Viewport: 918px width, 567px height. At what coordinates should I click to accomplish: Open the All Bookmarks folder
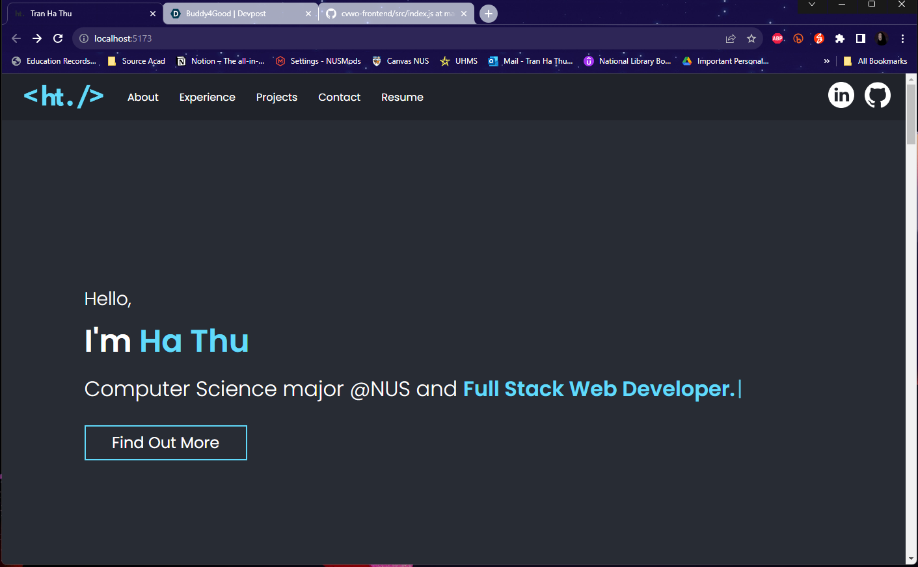point(875,61)
